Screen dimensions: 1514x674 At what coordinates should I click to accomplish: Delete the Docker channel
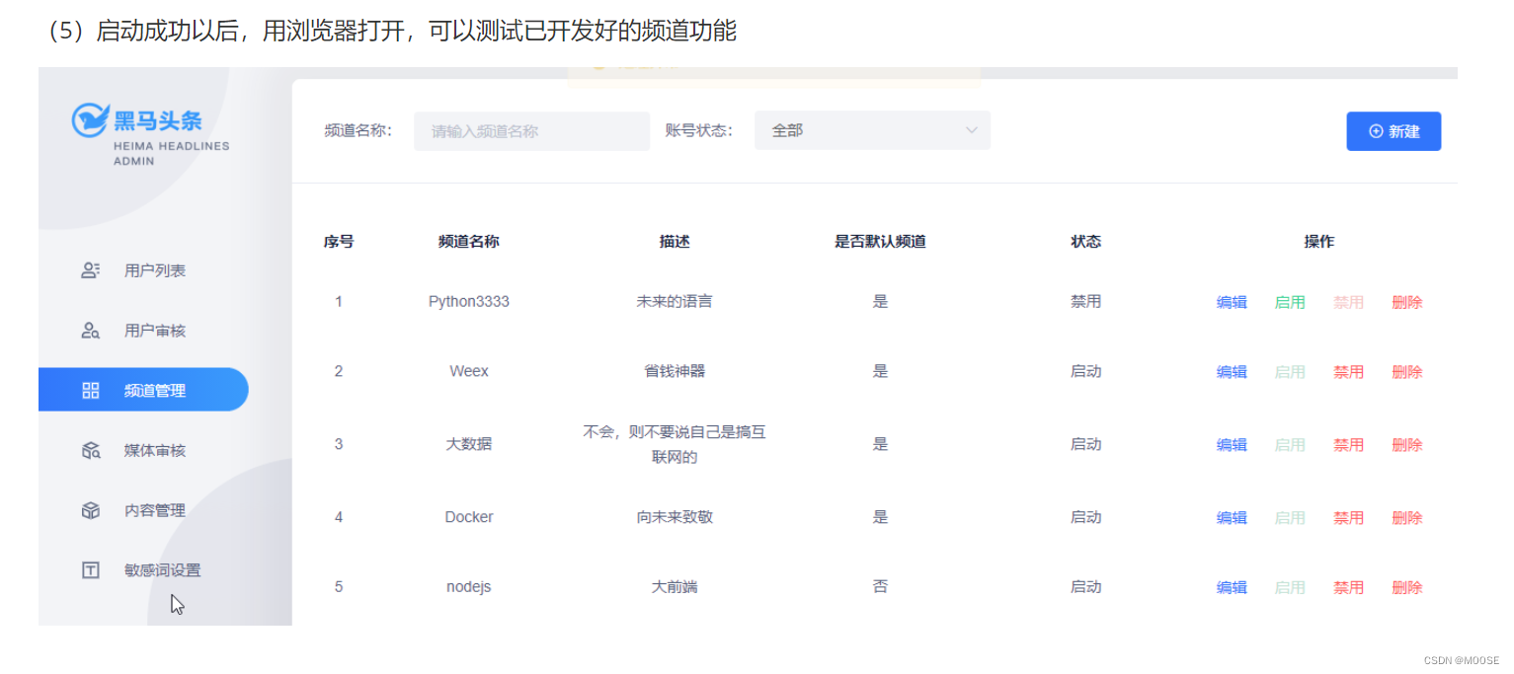tap(1407, 518)
